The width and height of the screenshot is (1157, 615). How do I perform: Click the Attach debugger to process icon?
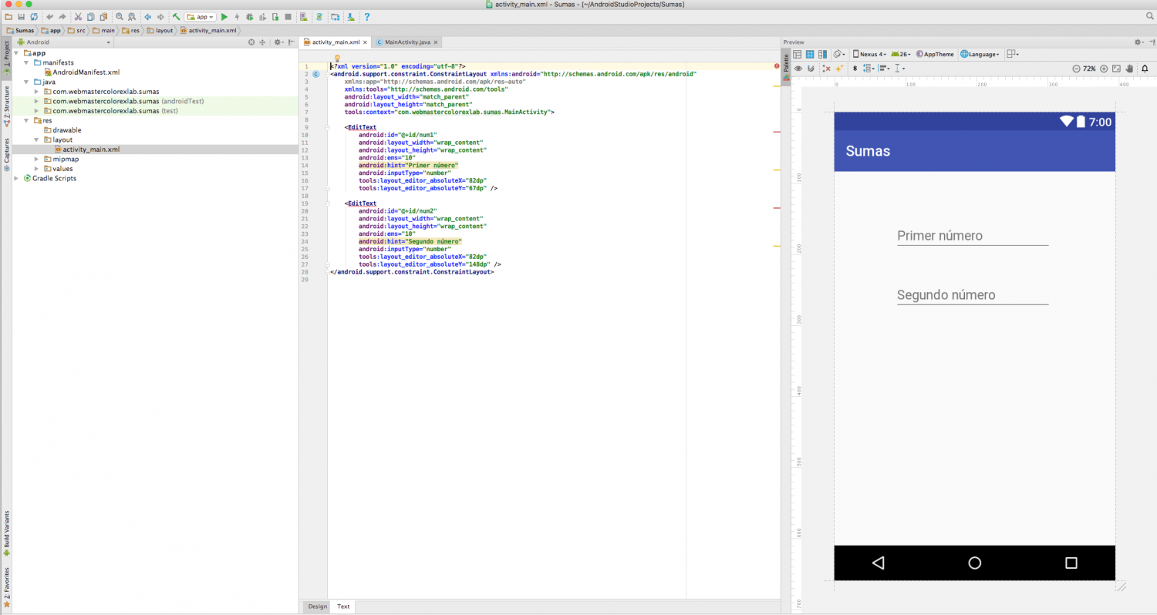coord(275,16)
